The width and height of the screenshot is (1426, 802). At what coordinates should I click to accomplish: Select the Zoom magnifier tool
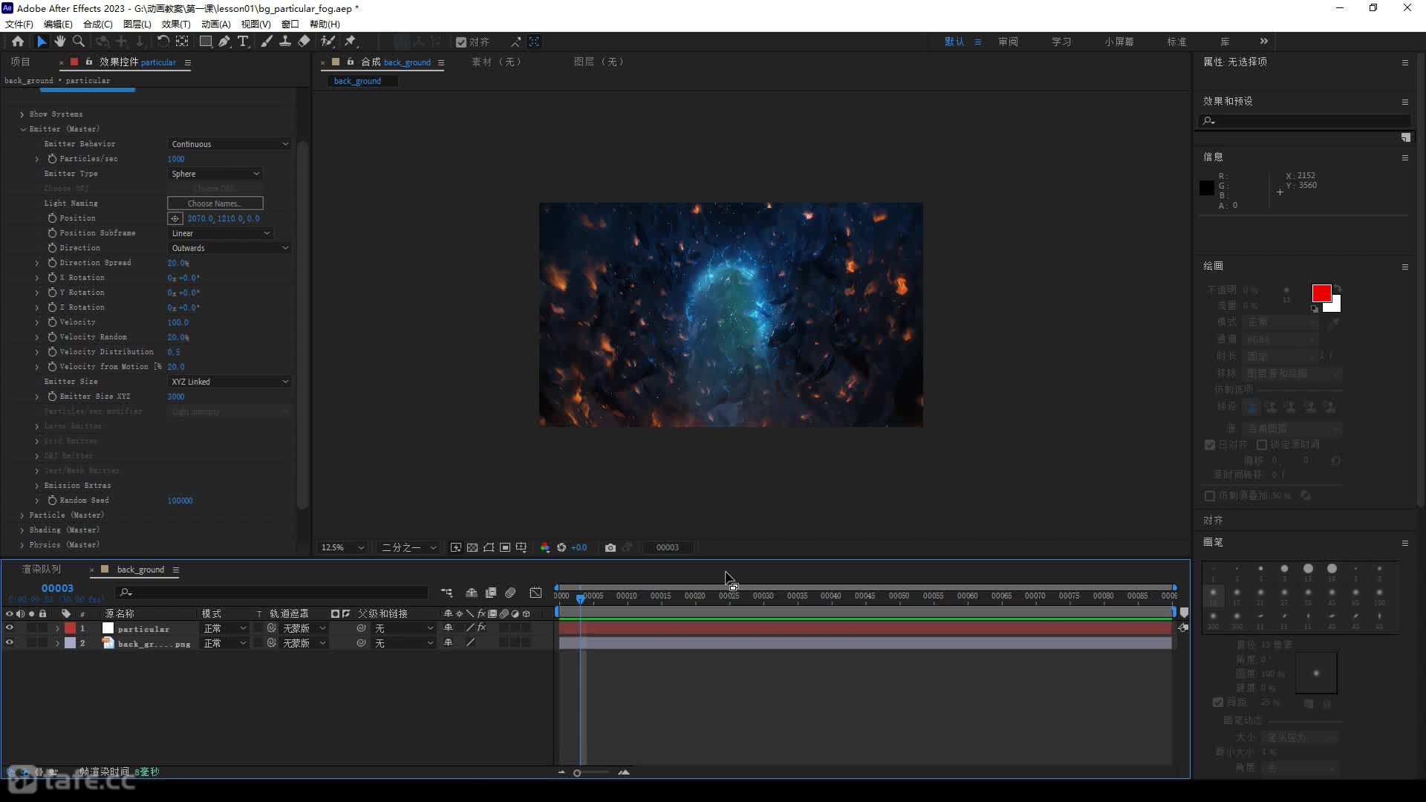coord(79,42)
